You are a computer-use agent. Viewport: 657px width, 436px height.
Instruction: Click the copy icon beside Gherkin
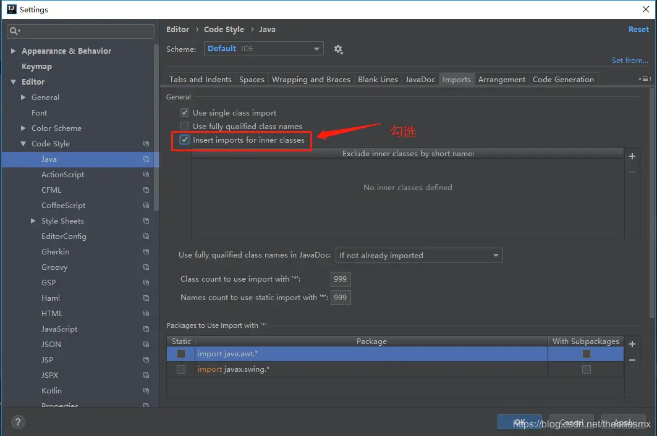[146, 252]
